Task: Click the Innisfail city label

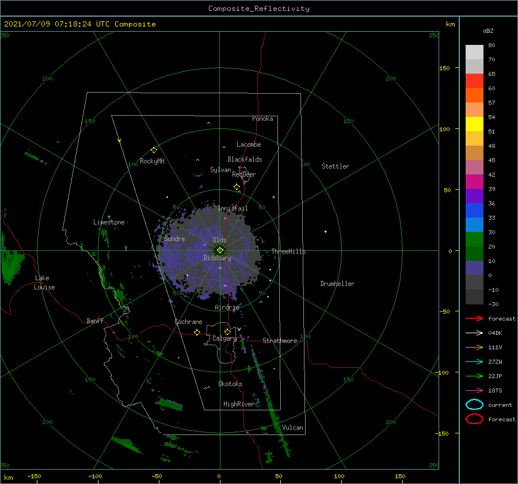Action: (233, 208)
